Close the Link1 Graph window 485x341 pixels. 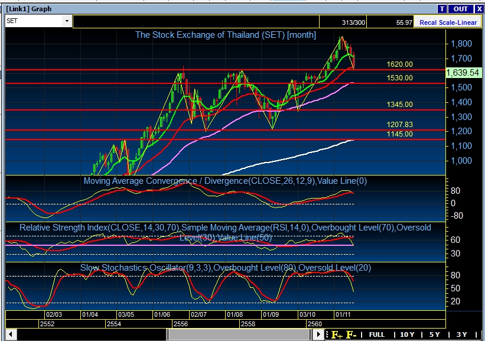click(479, 9)
